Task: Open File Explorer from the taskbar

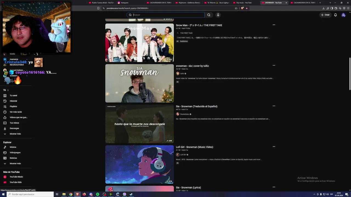Action: coord(64,194)
